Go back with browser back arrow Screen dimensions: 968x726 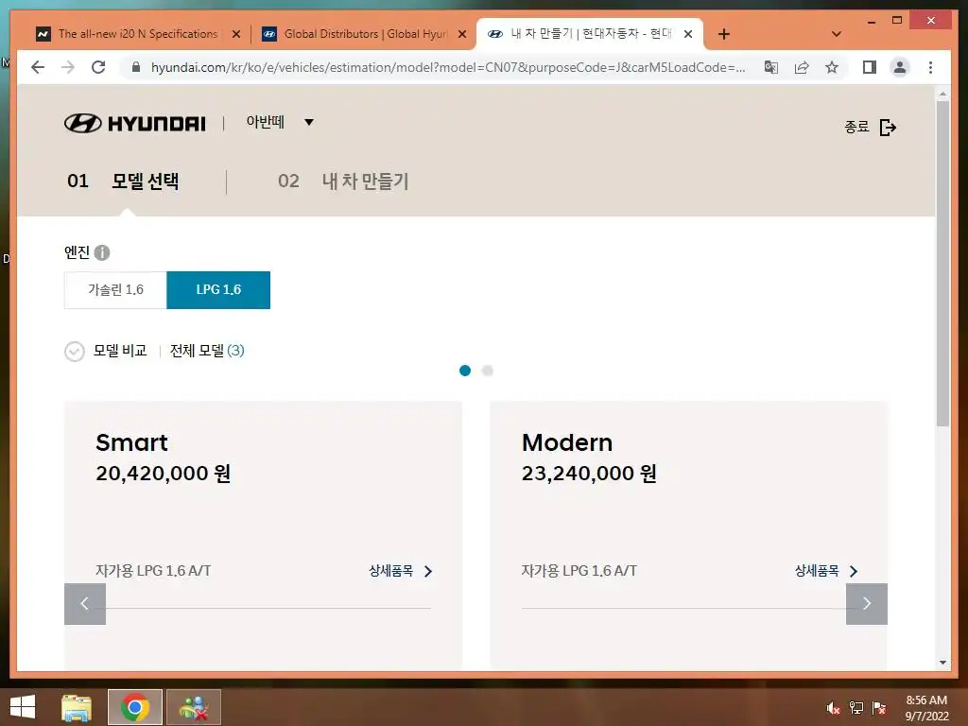tap(38, 67)
